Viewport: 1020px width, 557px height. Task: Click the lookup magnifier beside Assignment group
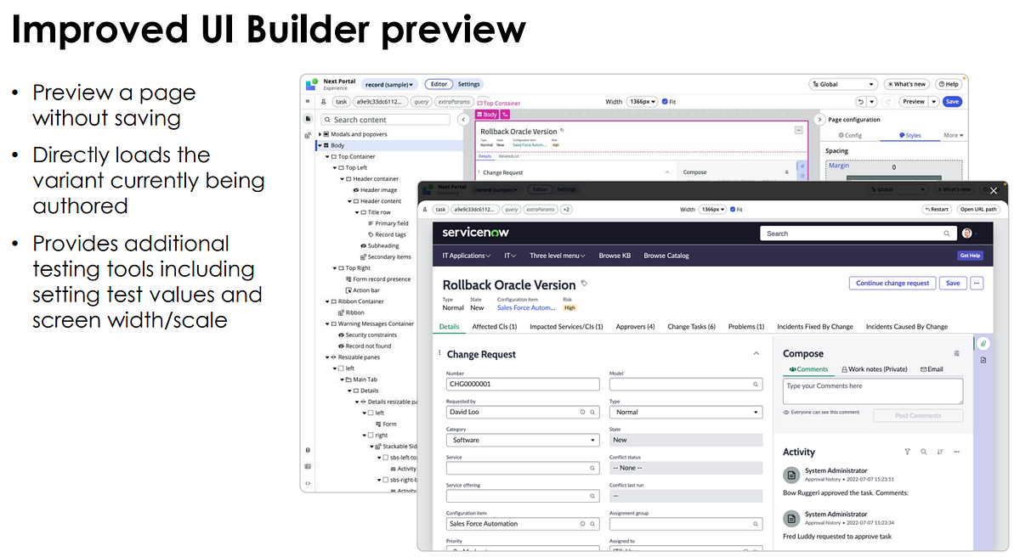point(756,524)
